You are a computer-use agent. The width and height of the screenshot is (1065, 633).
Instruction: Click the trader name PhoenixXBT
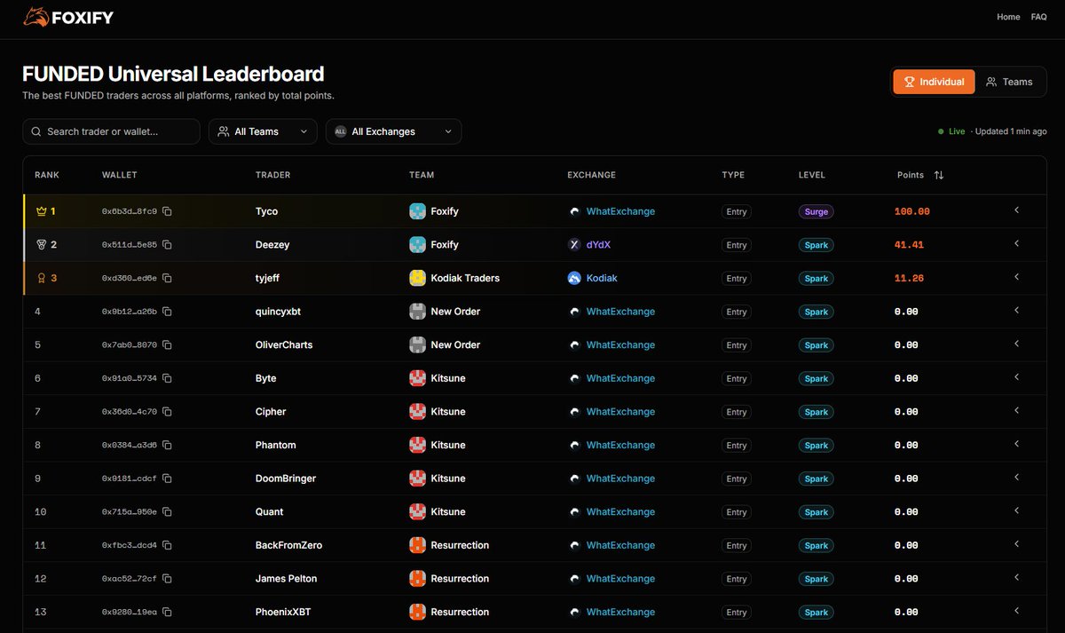[x=283, y=612]
